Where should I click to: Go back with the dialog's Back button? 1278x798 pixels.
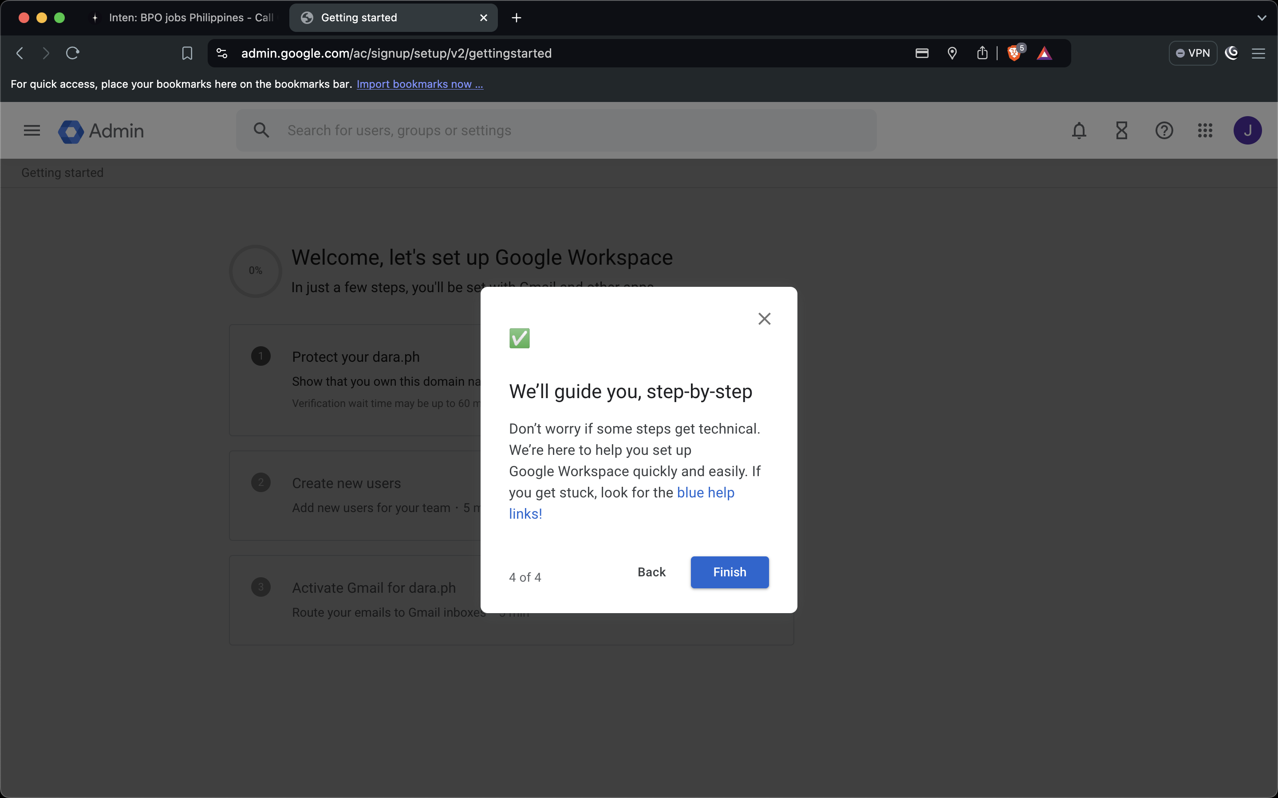tap(651, 572)
